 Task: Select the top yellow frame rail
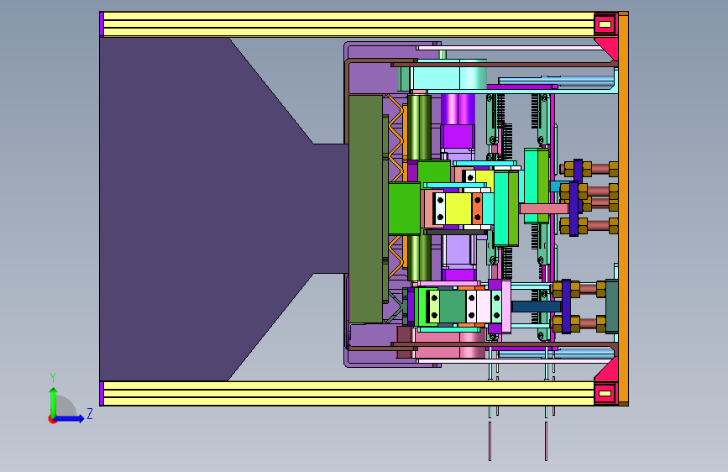[x=348, y=24]
